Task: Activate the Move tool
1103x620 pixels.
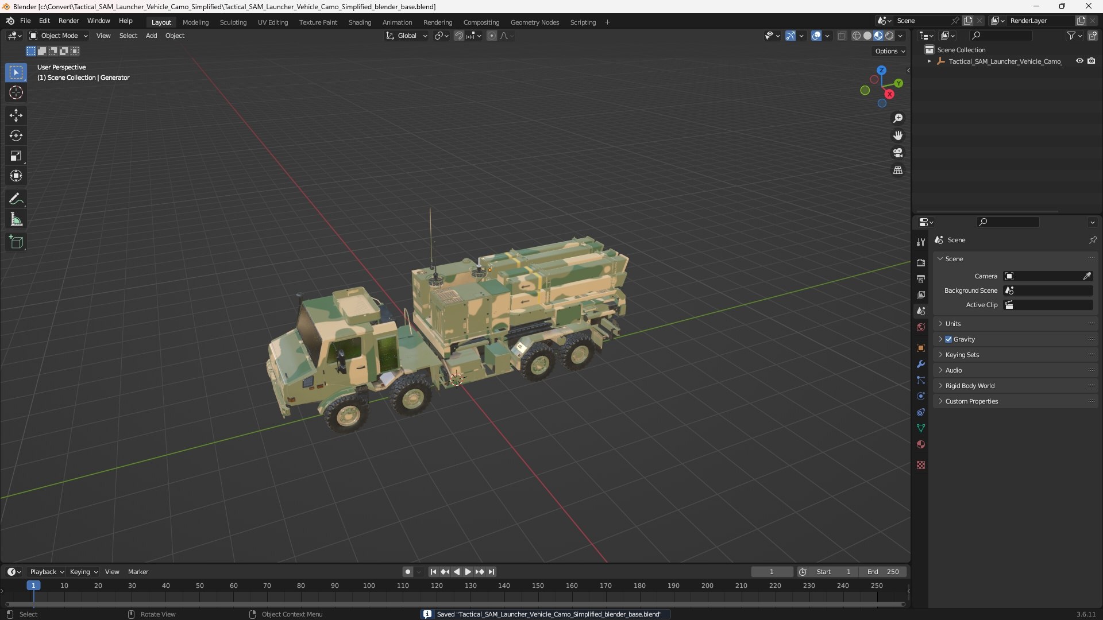Action: (16, 115)
